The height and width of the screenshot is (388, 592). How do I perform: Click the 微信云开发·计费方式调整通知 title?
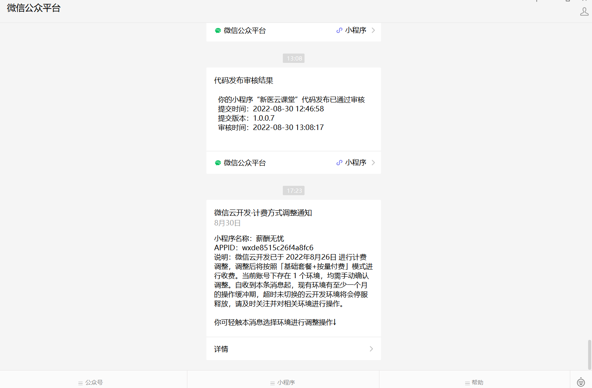pyautogui.click(x=263, y=213)
